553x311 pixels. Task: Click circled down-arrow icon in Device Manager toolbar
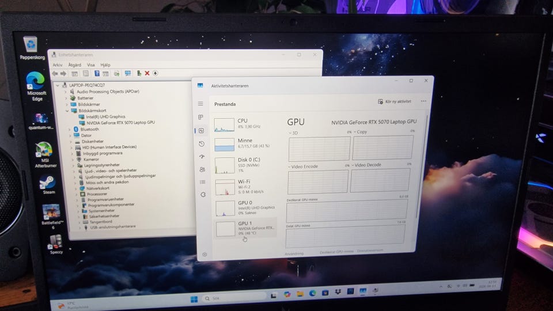pos(156,73)
